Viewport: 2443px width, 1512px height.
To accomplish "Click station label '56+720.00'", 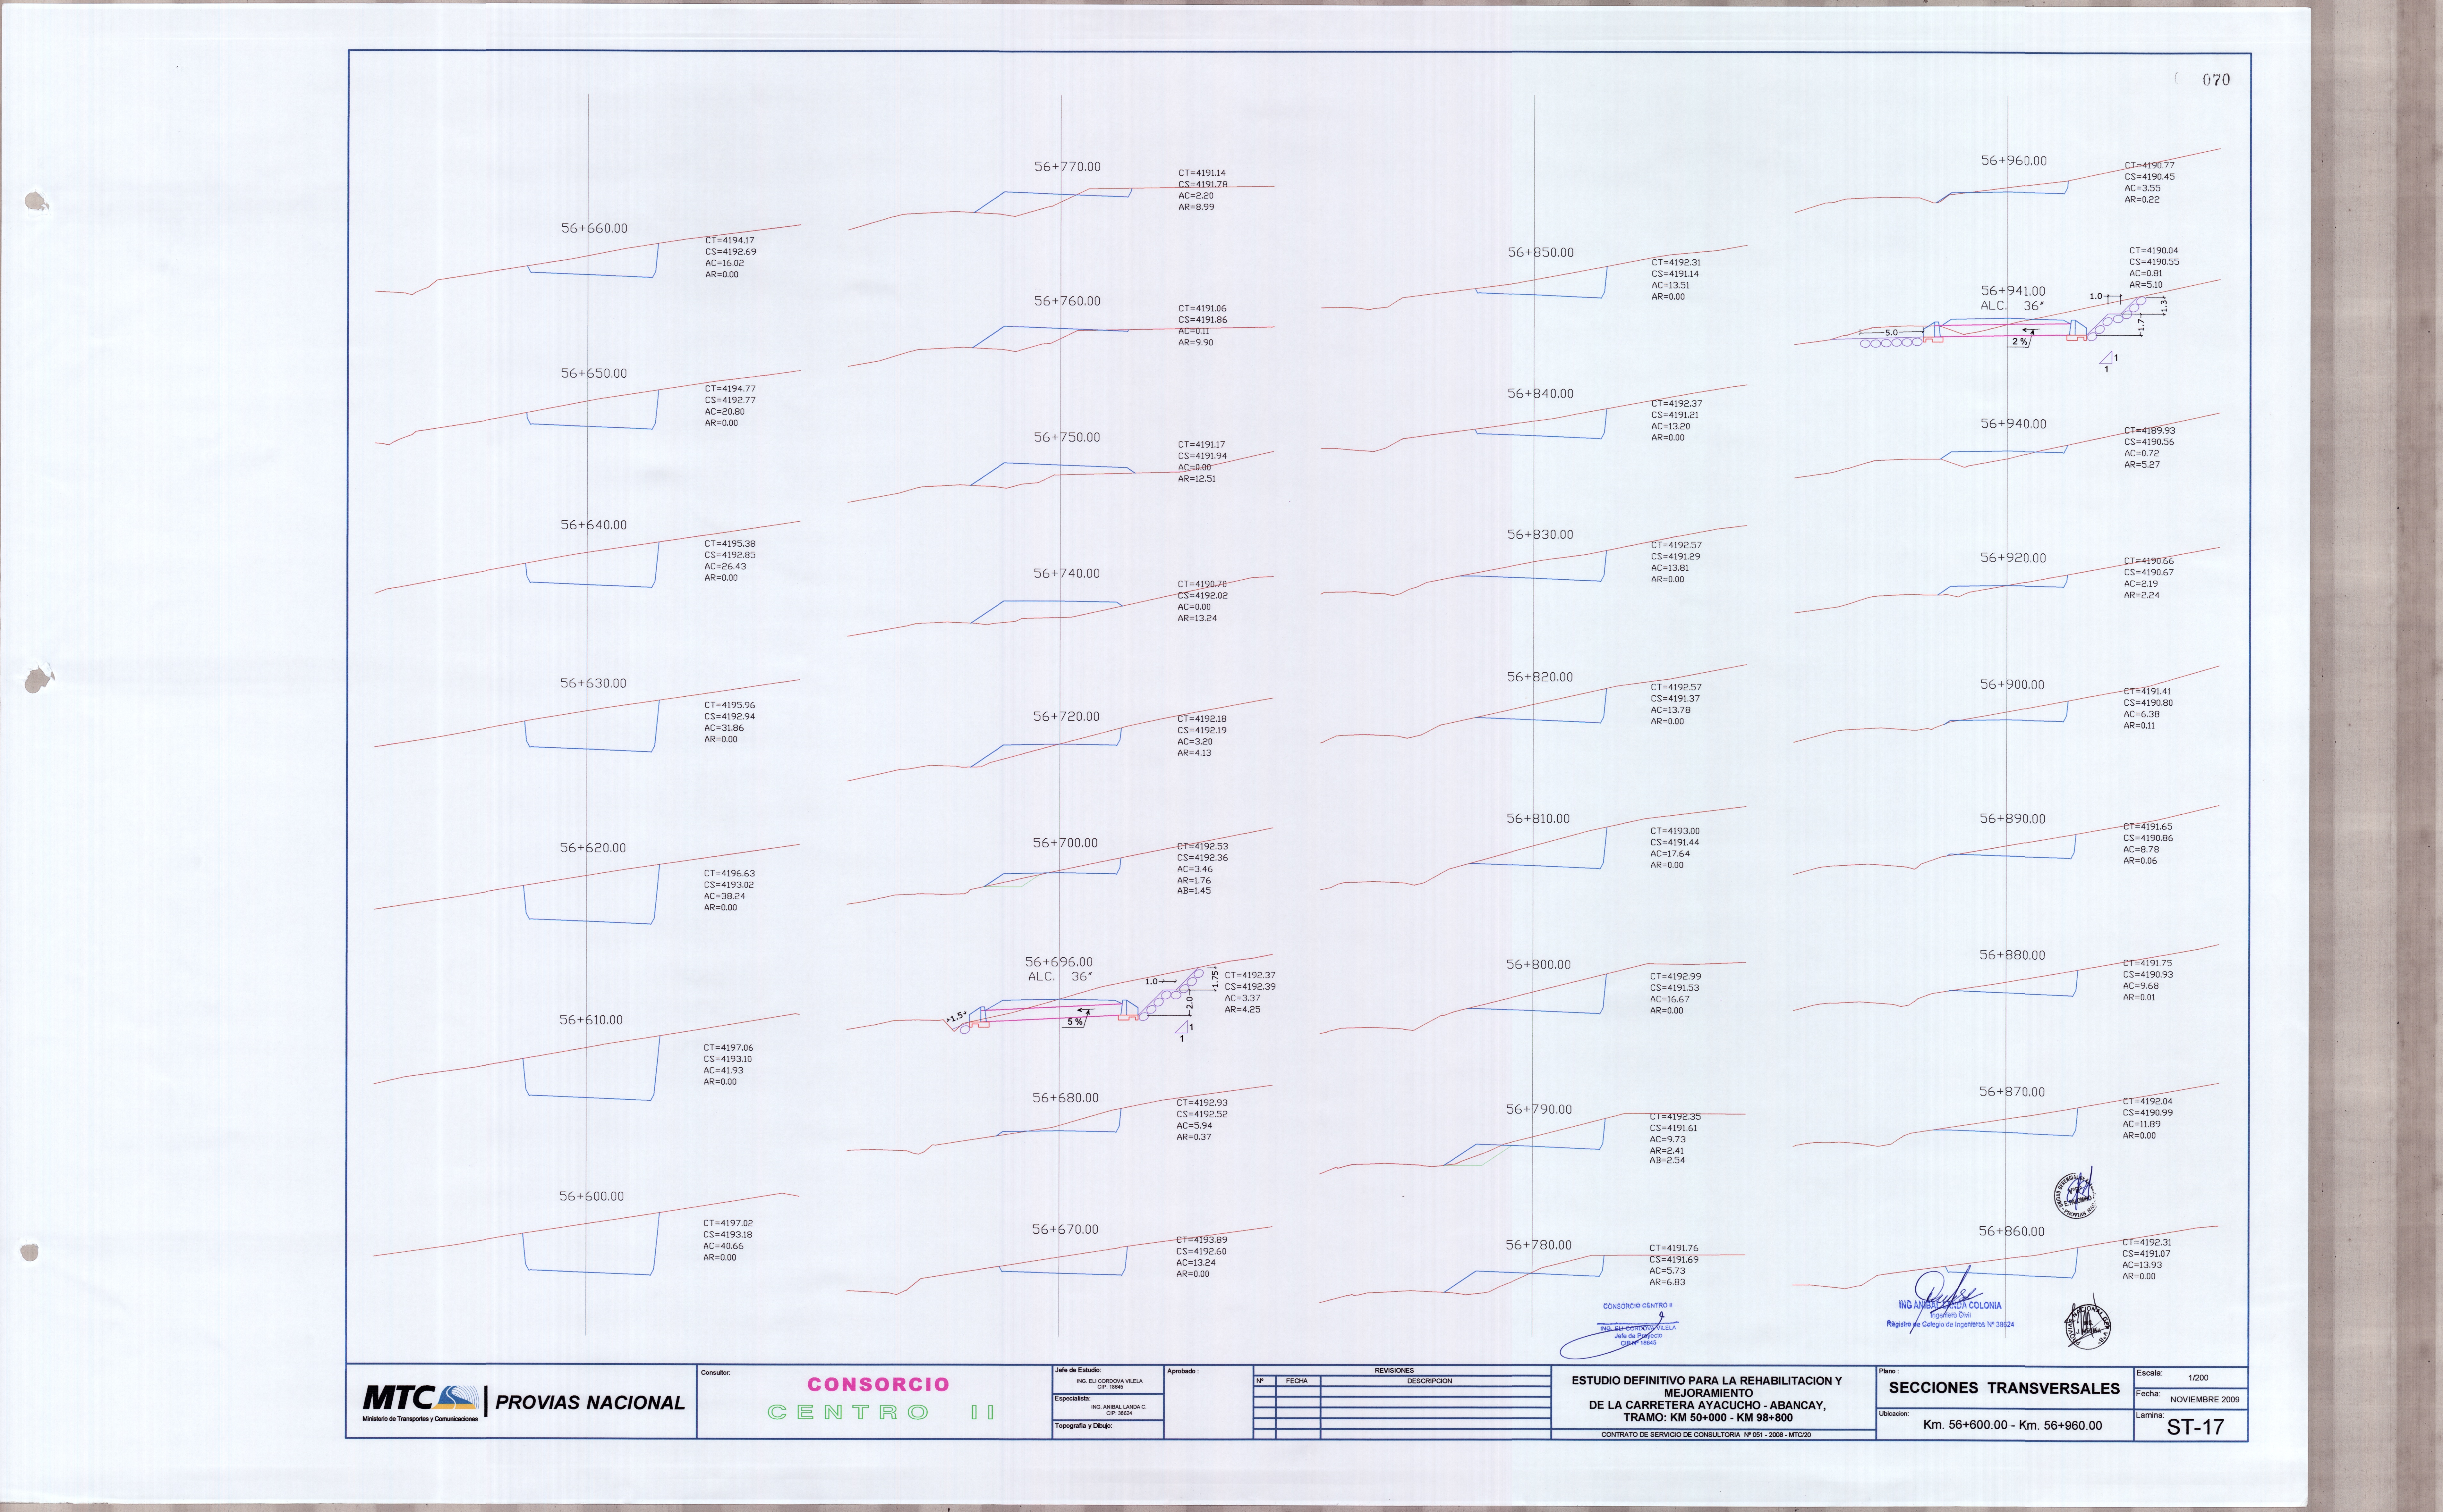I will pyautogui.click(x=1067, y=717).
